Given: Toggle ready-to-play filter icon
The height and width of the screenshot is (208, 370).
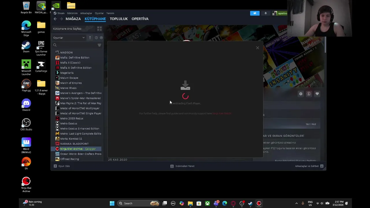Looking at the screenshot, I should point(101,38).
